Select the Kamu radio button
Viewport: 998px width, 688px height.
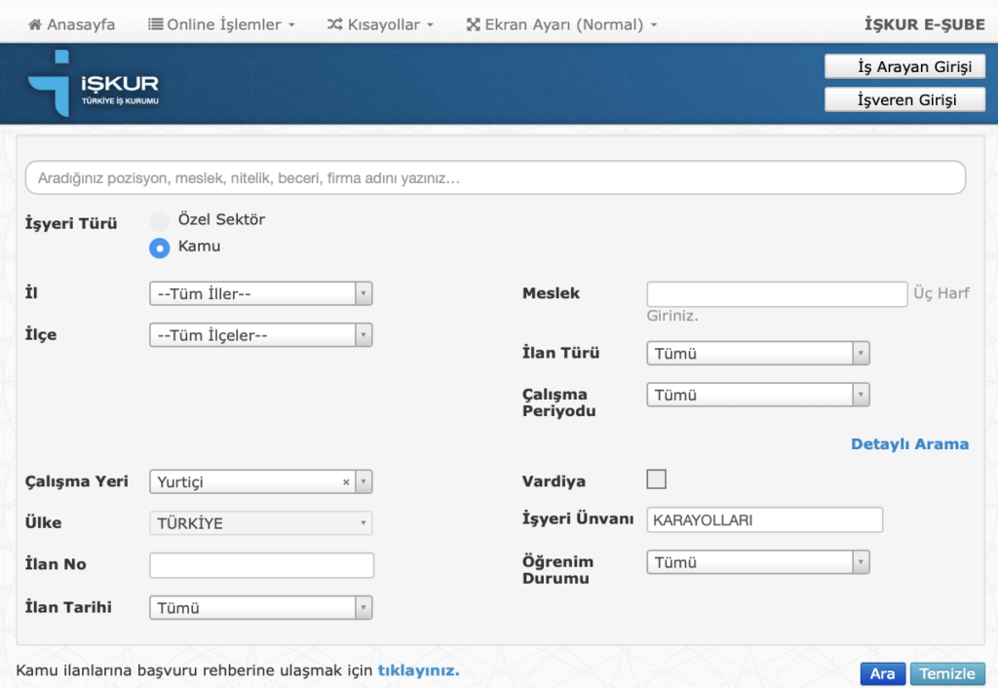pyautogui.click(x=160, y=248)
